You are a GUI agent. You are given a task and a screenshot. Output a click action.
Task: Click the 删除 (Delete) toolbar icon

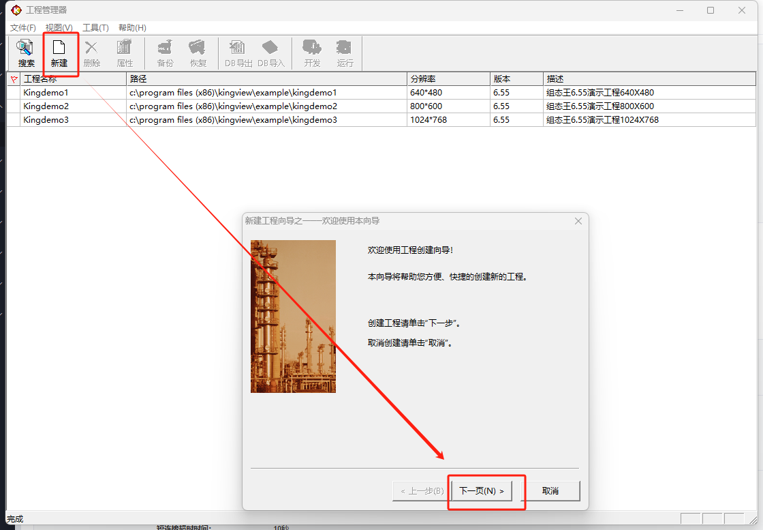click(91, 53)
